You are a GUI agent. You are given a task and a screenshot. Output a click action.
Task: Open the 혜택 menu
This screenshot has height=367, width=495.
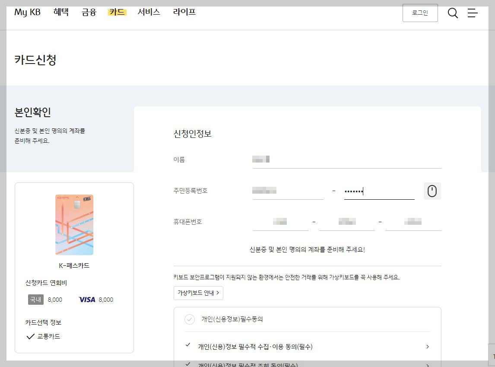(61, 12)
